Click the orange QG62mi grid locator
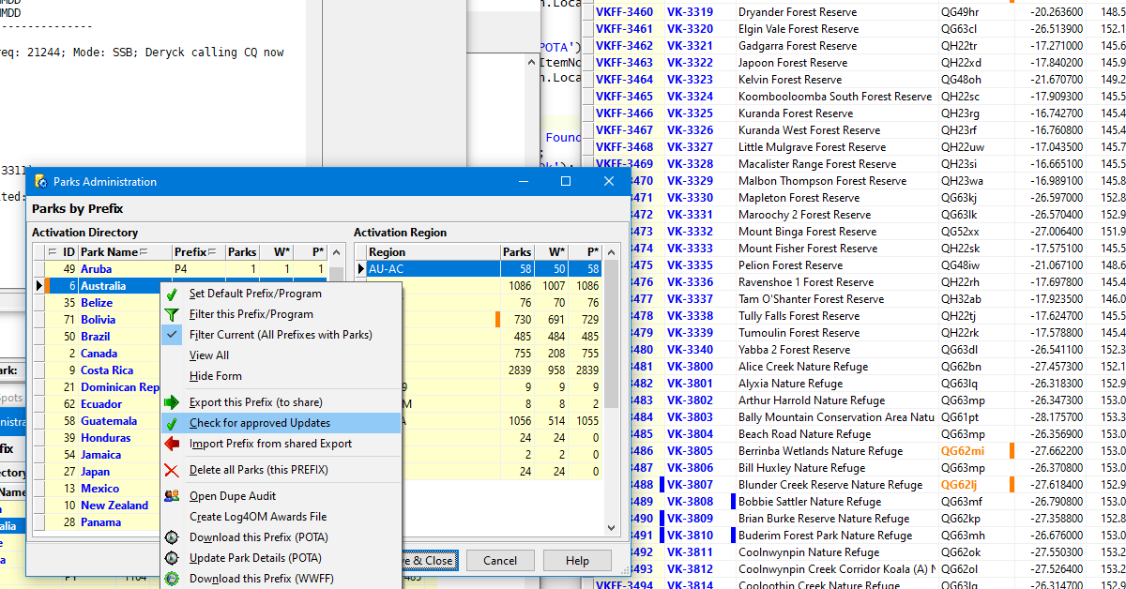This screenshot has width=1126, height=589. point(963,451)
